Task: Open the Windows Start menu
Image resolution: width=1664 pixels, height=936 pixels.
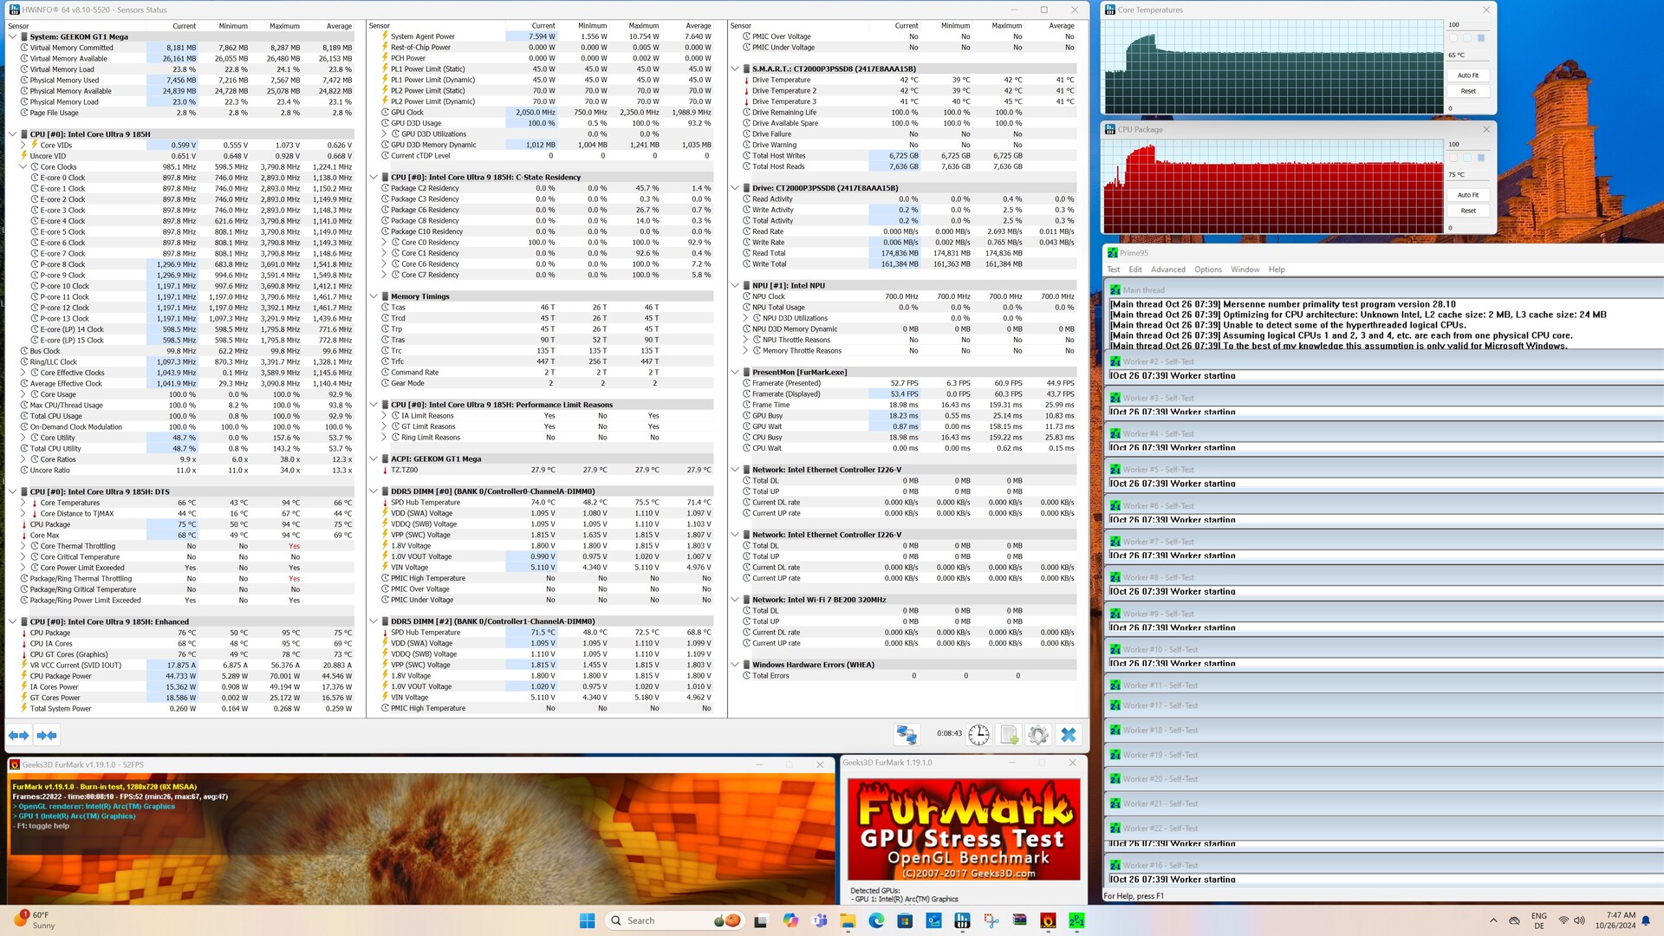Action: tap(587, 920)
